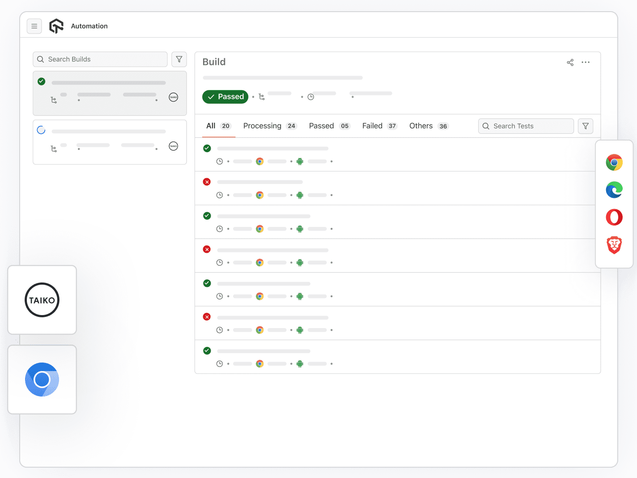Viewport: 637px width, 478px height.
Task: Click the red failed status on second test
Action: (x=207, y=182)
